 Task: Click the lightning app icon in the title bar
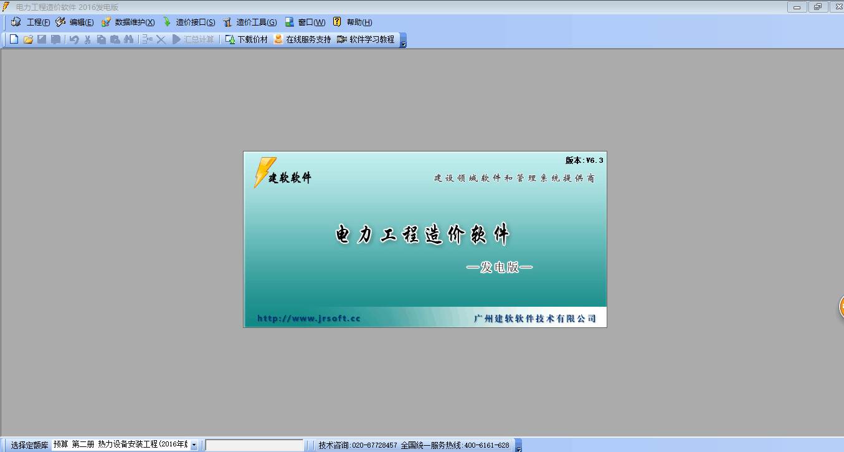[7, 7]
